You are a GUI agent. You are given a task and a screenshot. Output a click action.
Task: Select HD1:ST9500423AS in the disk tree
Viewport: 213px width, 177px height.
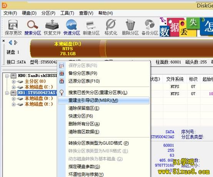[37, 93]
